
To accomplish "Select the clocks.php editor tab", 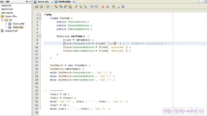I will [x=64, y=2].
